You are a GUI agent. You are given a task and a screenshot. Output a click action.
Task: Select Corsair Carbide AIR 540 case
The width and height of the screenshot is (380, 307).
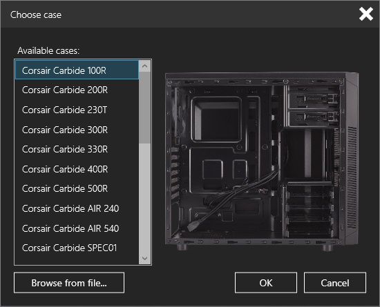(77, 228)
